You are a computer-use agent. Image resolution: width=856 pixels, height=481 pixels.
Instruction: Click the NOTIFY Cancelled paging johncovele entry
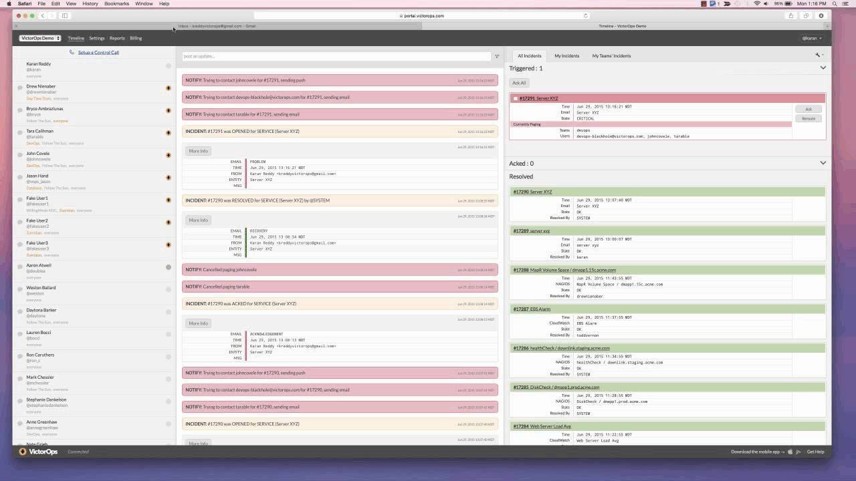pyautogui.click(x=340, y=269)
